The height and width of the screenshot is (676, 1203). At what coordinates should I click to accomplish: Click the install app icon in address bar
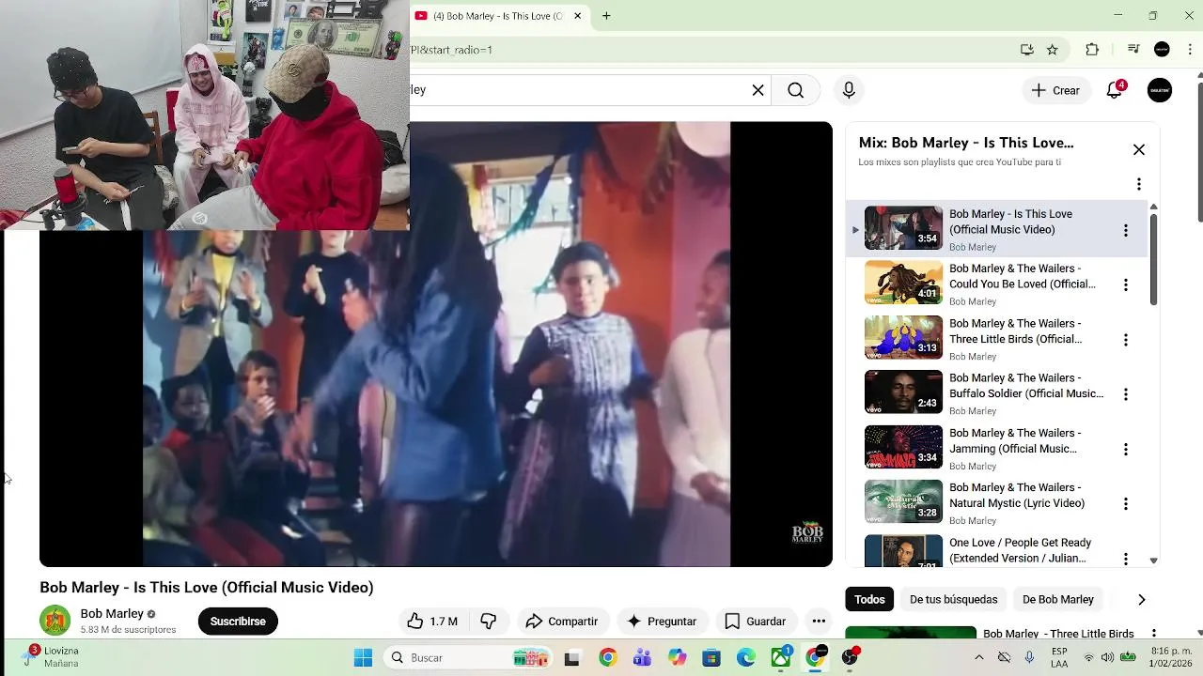click(1027, 50)
